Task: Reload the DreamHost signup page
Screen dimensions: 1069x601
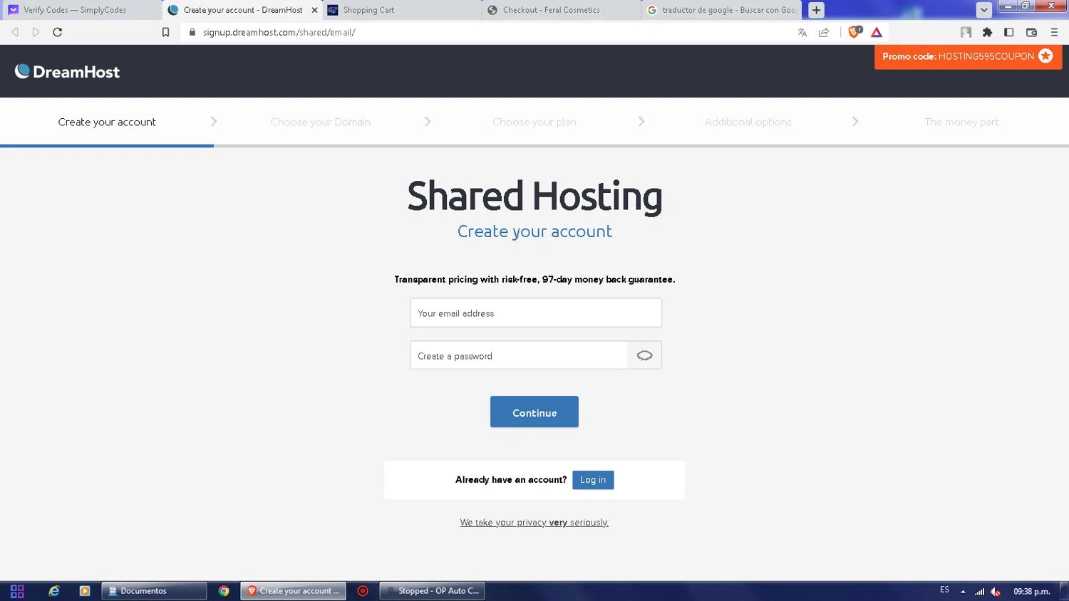Action: pos(58,32)
